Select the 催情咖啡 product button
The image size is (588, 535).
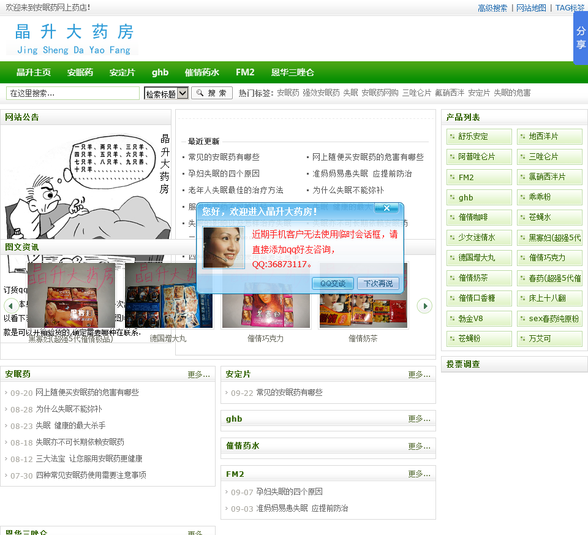(479, 217)
